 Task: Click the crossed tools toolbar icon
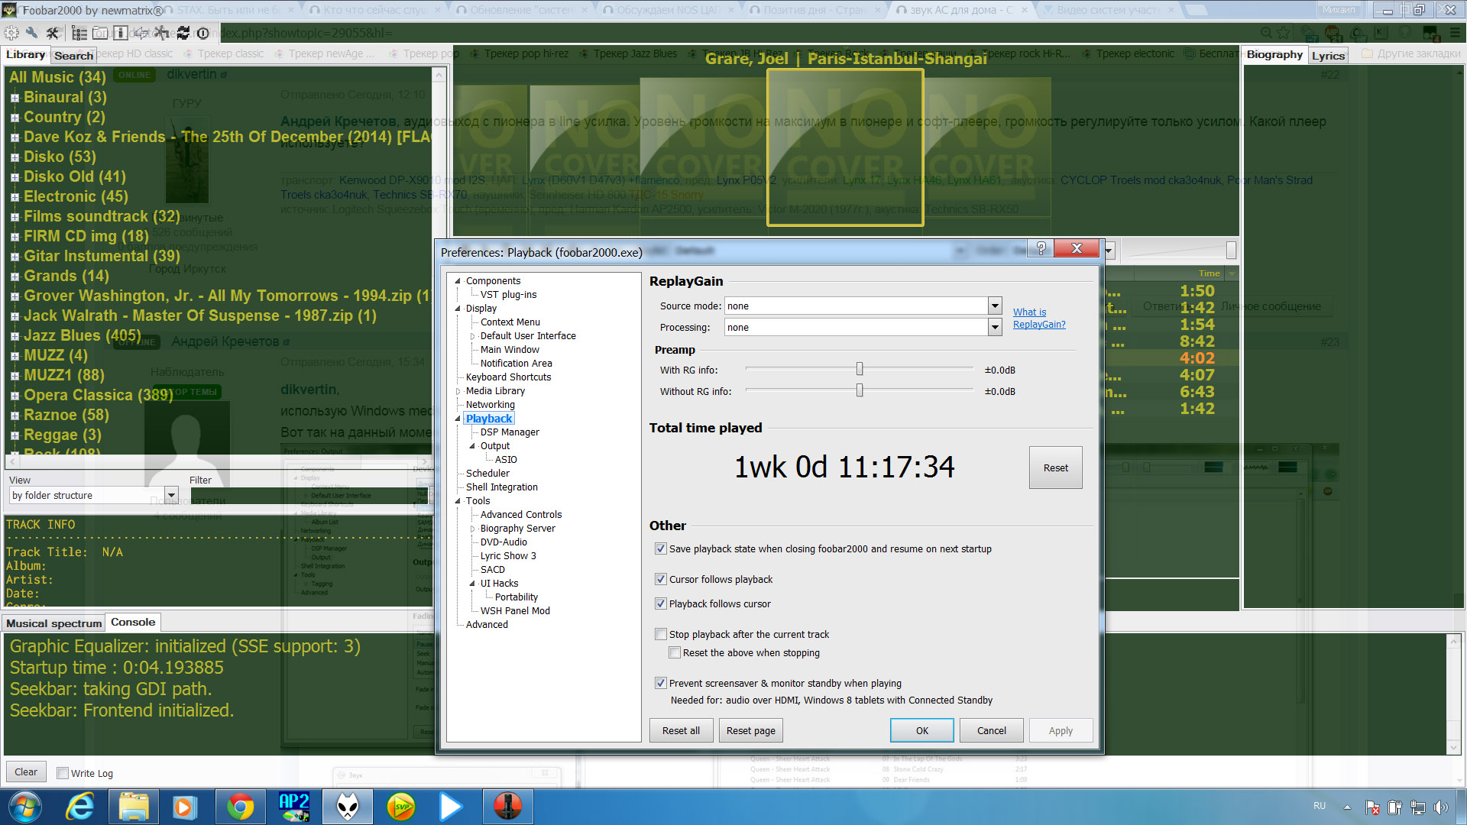[x=53, y=33]
